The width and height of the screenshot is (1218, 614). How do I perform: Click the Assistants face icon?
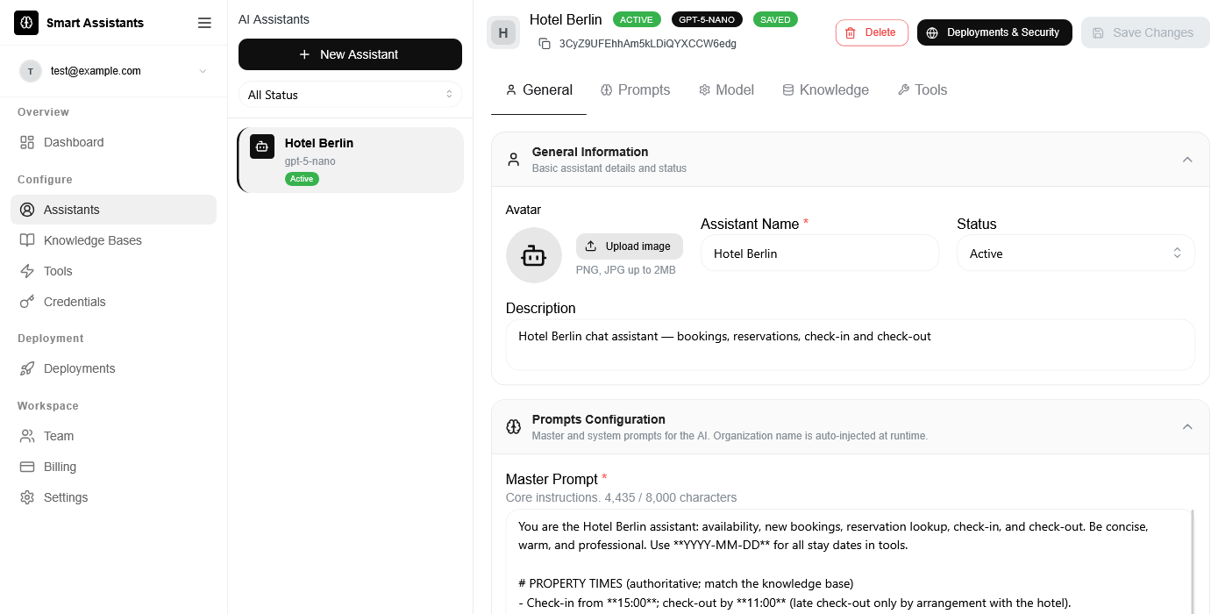coord(27,210)
